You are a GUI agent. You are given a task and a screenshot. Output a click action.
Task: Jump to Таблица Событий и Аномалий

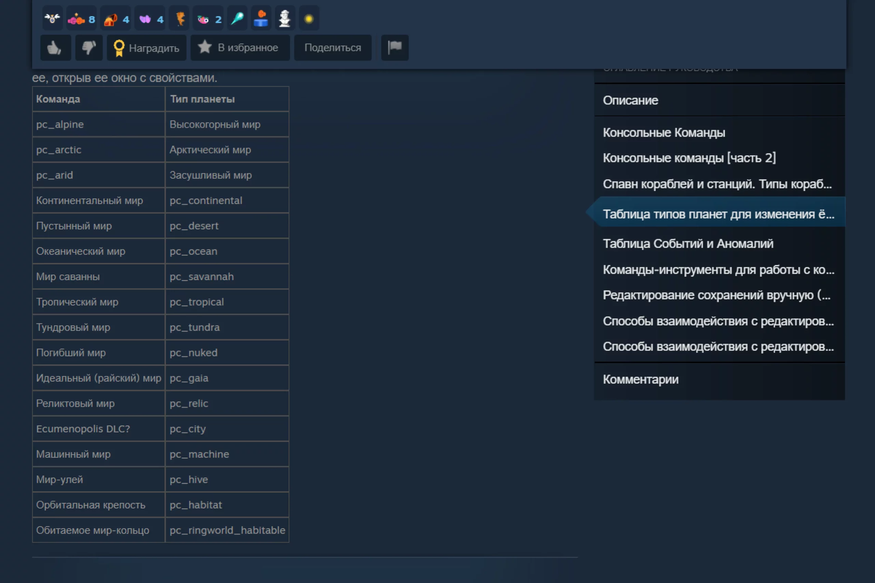pyautogui.click(x=688, y=244)
